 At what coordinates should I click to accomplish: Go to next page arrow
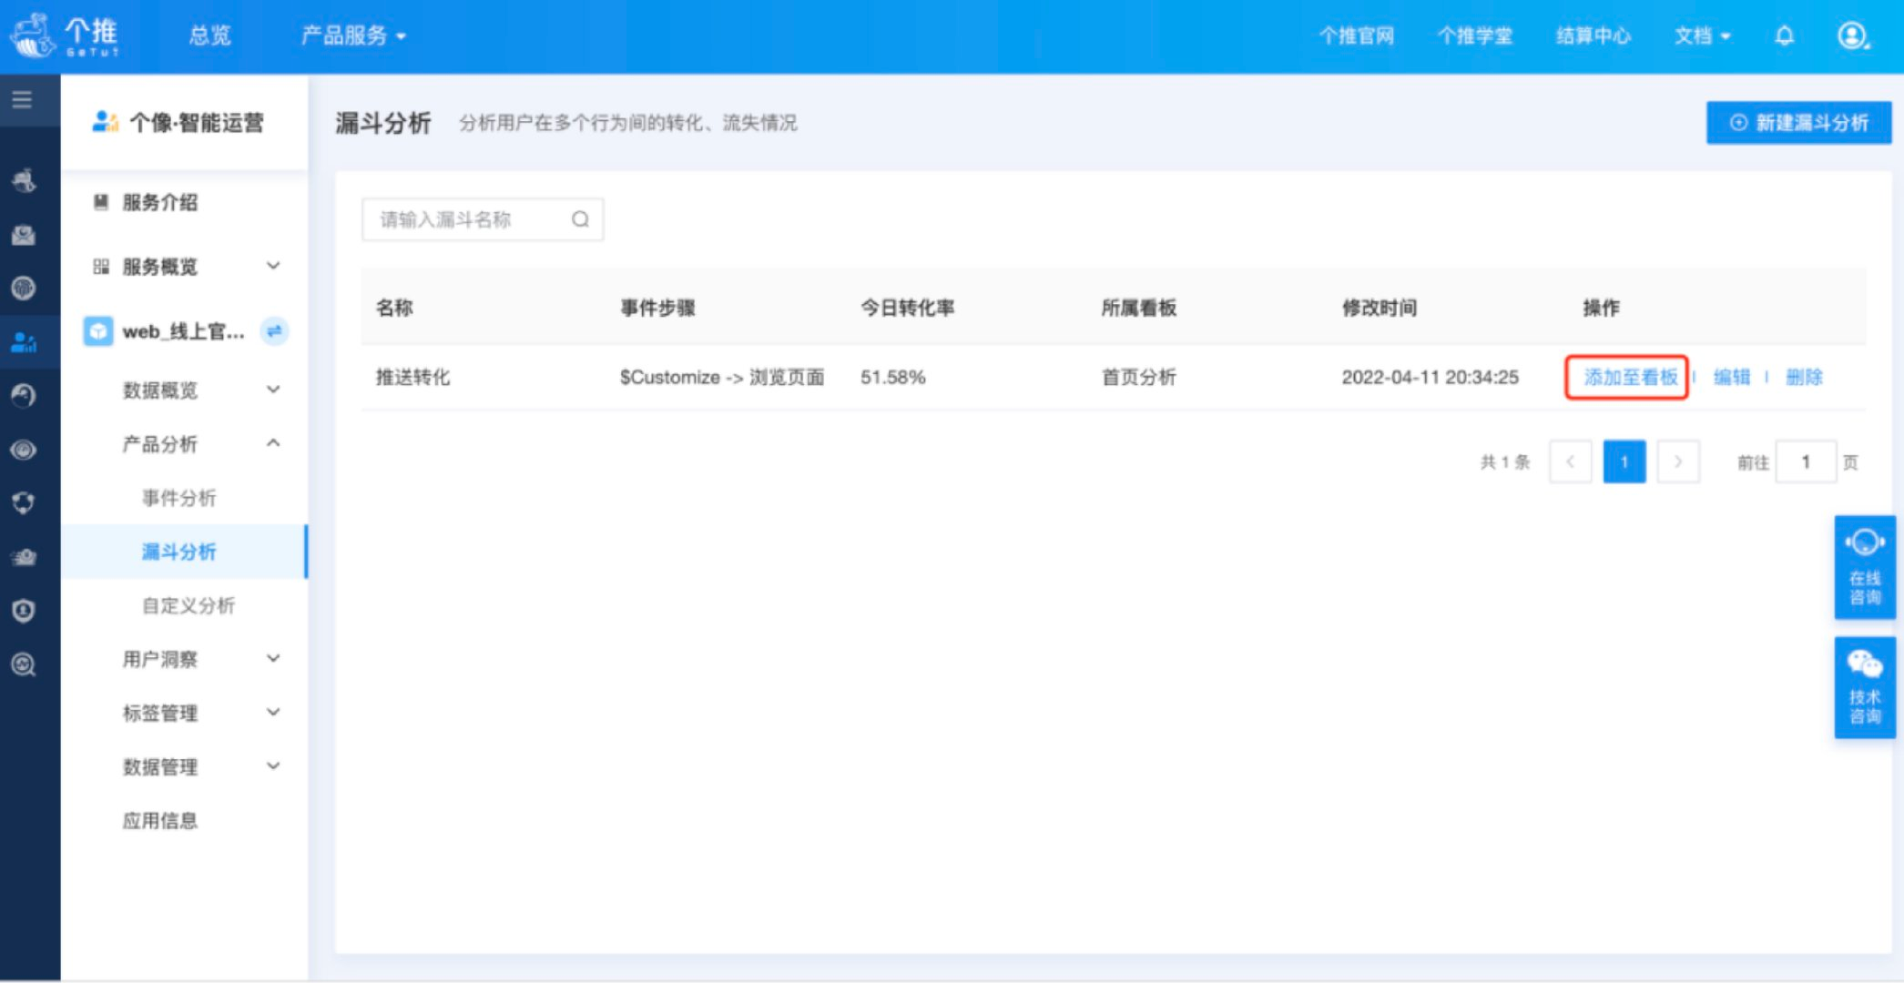click(1677, 461)
